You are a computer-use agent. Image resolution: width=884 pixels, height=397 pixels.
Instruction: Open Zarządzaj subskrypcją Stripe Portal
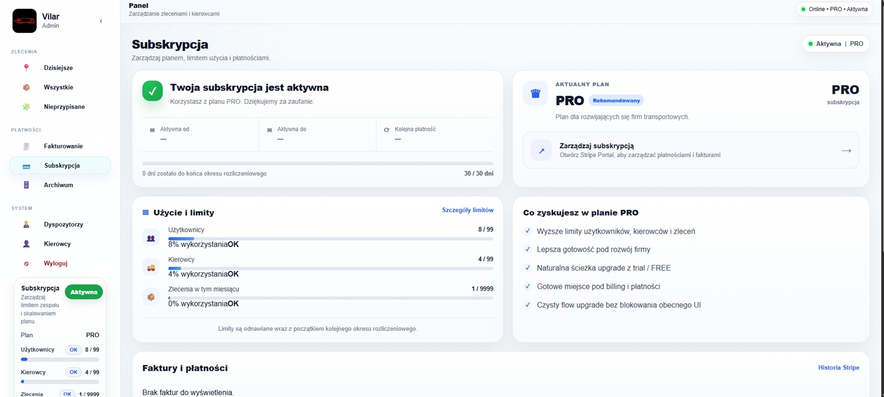click(x=691, y=150)
